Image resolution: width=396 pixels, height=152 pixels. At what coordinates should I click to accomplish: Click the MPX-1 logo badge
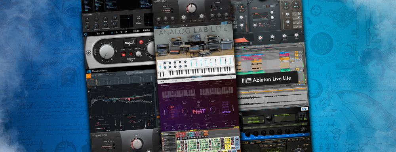coord(305,109)
